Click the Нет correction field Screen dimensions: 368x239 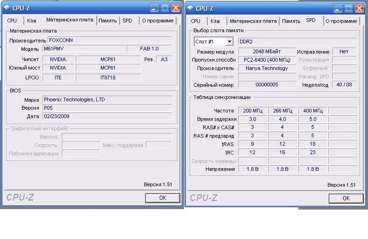344,52
